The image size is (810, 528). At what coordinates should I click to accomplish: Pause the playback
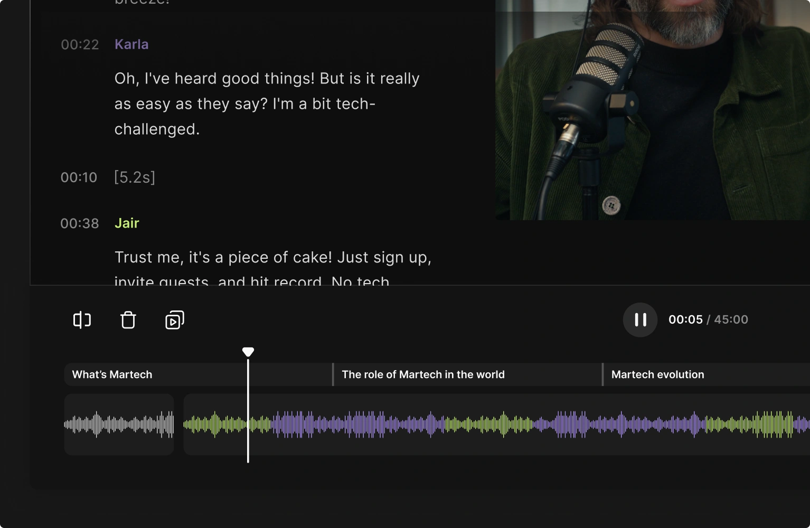pyautogui.click(x=640, y=320)
